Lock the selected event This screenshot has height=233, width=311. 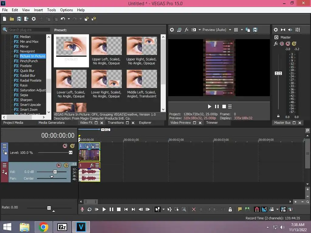pos(230,209)
